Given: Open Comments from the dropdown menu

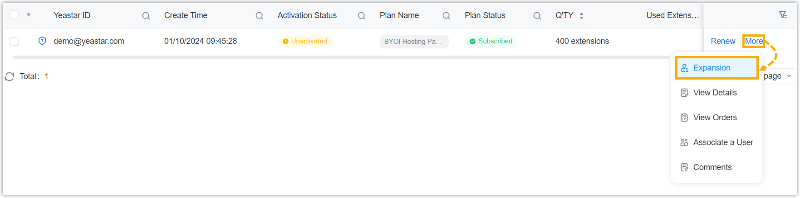Looking at the screenshot, I should [712, 167].
